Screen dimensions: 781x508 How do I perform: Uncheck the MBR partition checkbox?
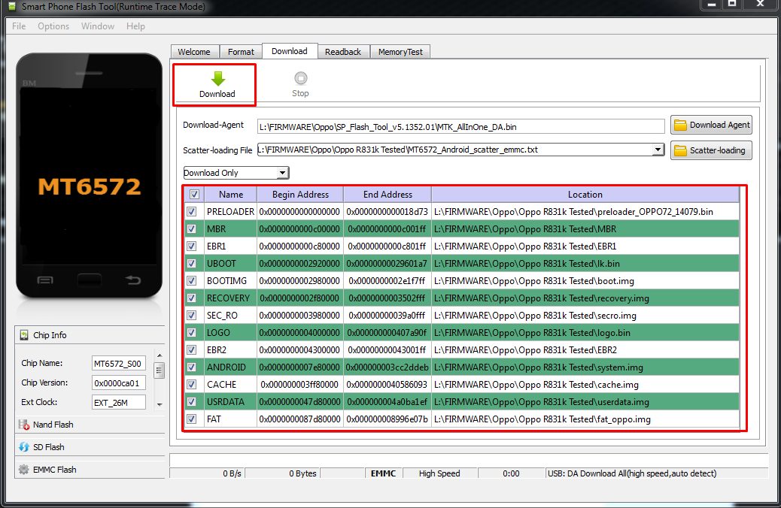[x=191, y=229]
